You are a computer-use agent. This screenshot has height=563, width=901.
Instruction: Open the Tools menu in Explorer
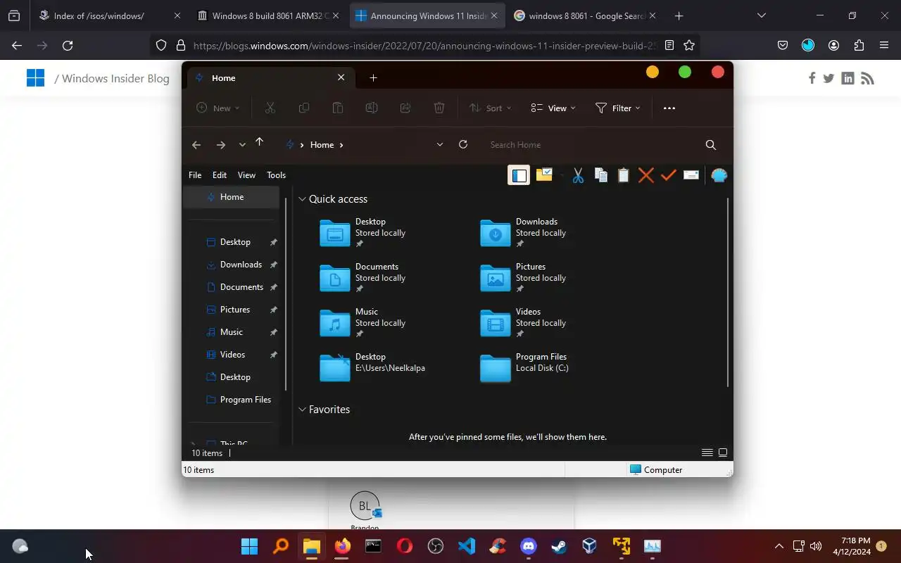tap(276, 175)
